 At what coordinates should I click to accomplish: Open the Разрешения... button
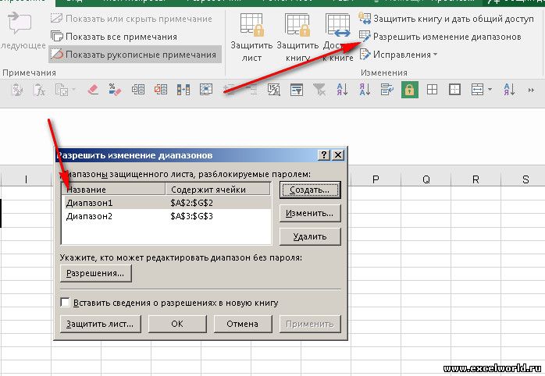coord(95,273)
